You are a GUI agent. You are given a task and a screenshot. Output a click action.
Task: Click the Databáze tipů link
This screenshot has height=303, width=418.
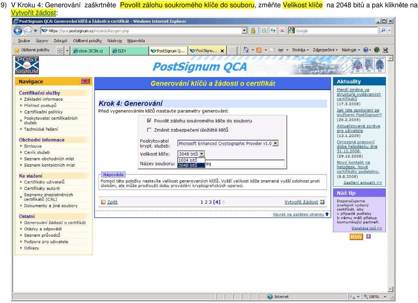pos(367,228)
